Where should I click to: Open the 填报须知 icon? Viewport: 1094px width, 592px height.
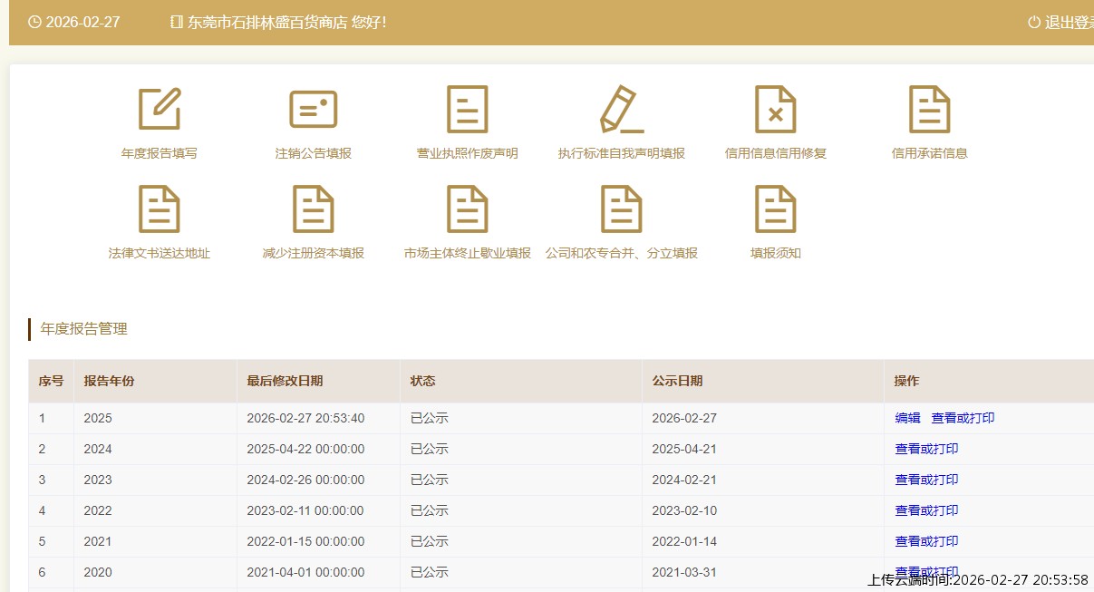pyautogui.click(x=776, y=209)
